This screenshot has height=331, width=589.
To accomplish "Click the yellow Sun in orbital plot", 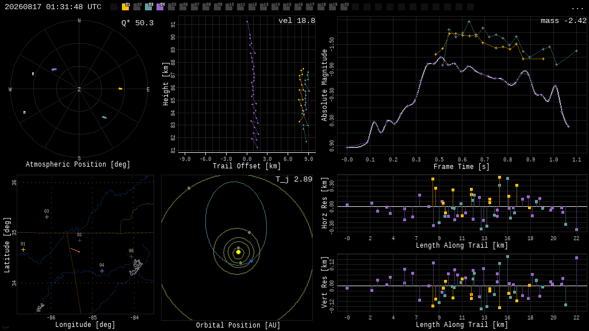I will (x=238, y=252).
